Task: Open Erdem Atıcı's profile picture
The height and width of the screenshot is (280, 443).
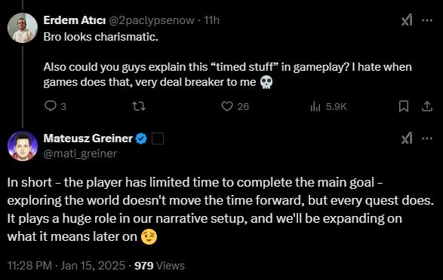Action: pyautogui.click(x=23, y=28)
